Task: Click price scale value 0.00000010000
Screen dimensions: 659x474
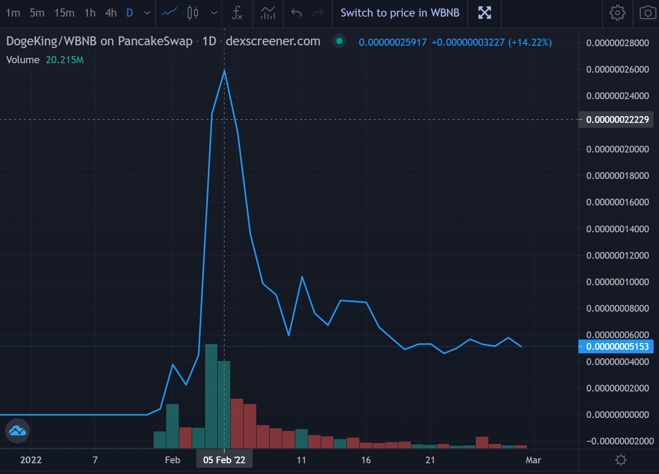Action: point(617,282)
